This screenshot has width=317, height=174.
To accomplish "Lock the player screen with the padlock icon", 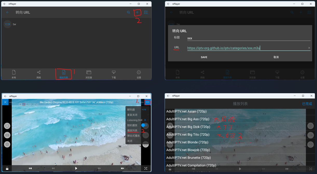I will point(7,168).
